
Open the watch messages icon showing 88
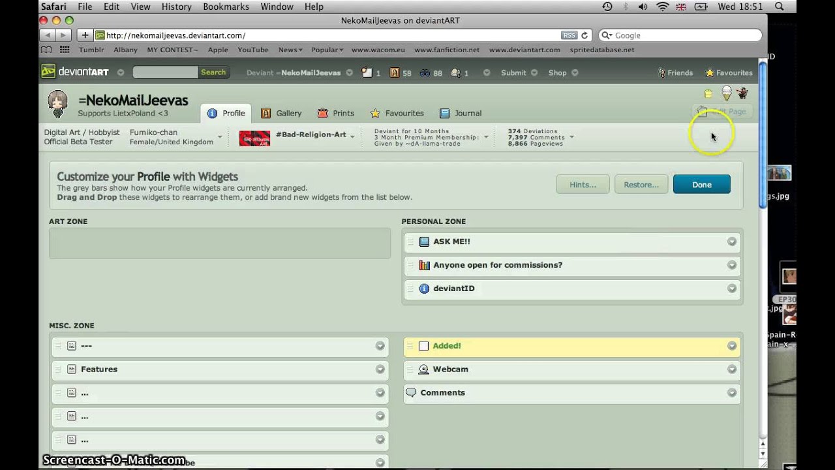click(425, 73)
